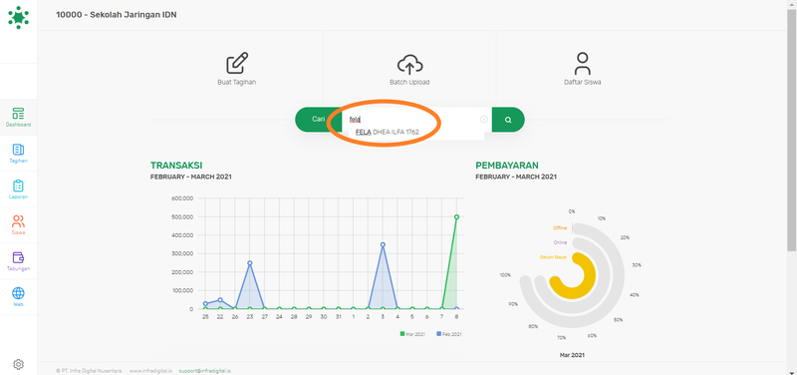The width and height of the screenshot is (797, 375).
Task: Click the PEMBAYARAN heading
Action: tap(507, 166)
